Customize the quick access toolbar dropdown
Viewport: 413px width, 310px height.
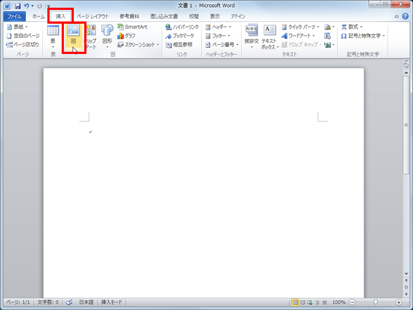[48, 6]
